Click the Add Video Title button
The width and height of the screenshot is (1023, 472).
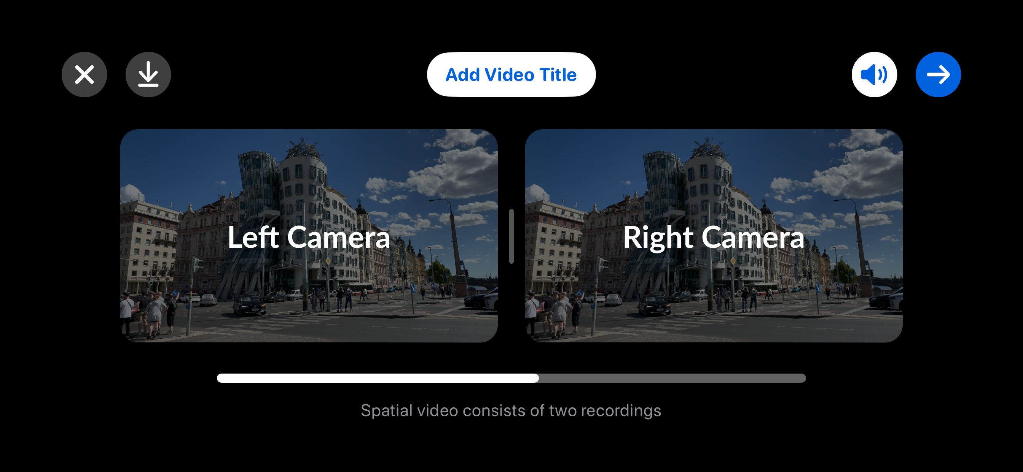(511, 74)
